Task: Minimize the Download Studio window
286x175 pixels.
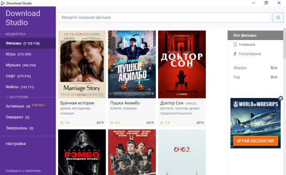Action: coord(254,3)
